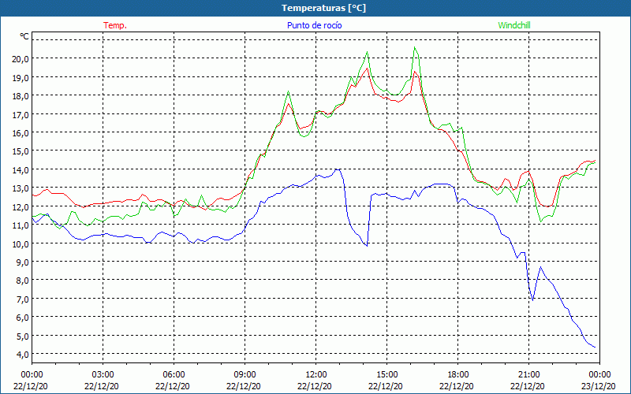Select the green Windchill legend label
631x394 pixels.
coord(514,25)
